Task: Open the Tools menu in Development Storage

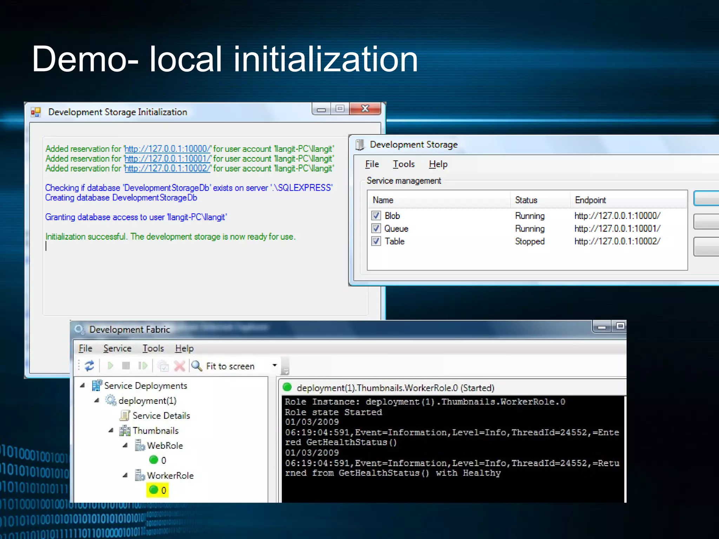Action: [x=403, y=164]
